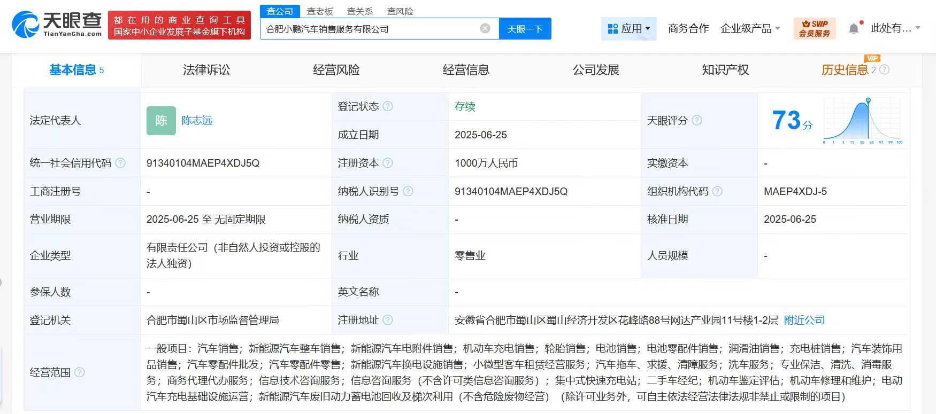Viewport: 936px width, 414px height.
Task: Click the 73分 score value
Action: pos(792,121)
